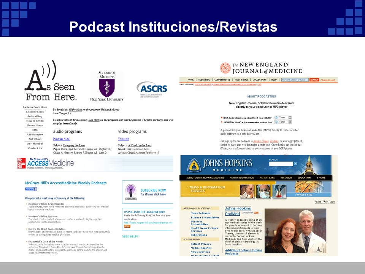Viewport: 365px width, 274px height.
Task: Click masked surgeon thumbnail in banner
Action: (x=263, y=191)
